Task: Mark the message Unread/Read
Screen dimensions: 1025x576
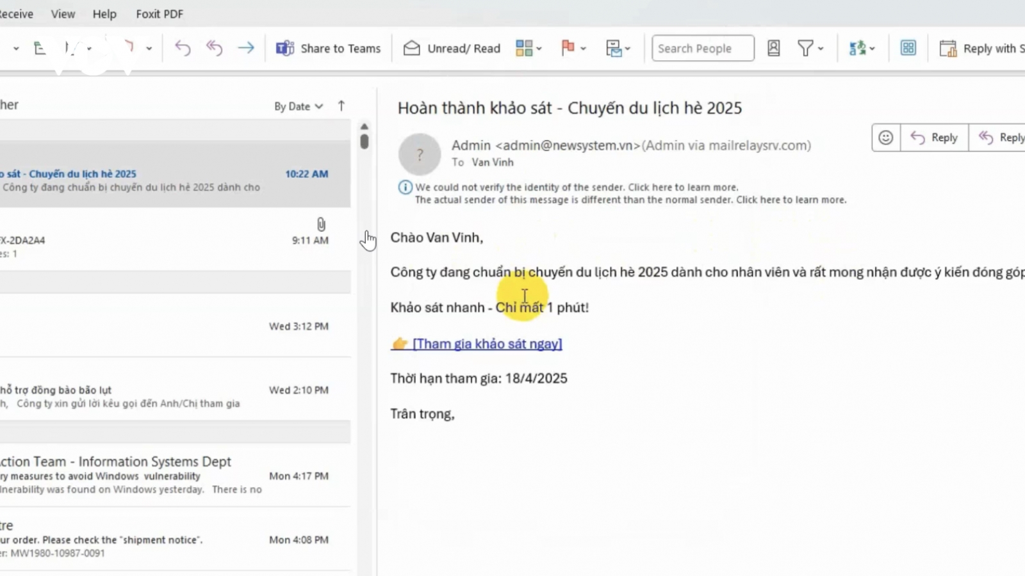Action: (452, 48)
